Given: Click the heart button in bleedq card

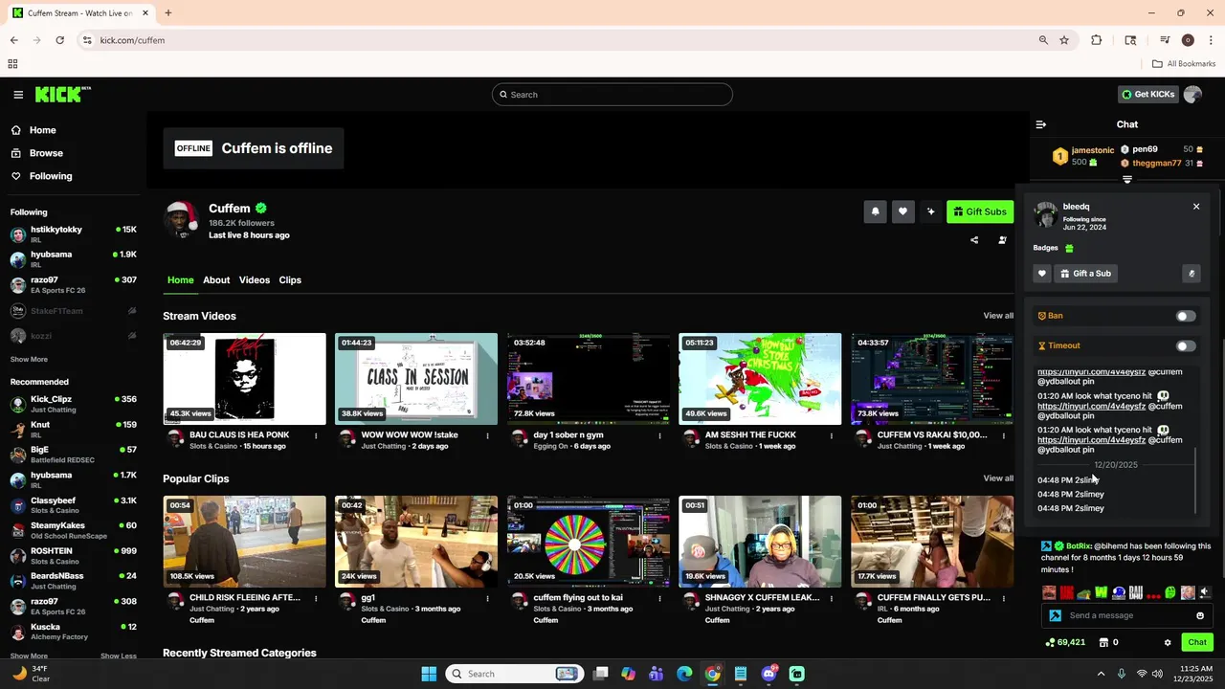Looking at the screenshot, I should 1042,274.
